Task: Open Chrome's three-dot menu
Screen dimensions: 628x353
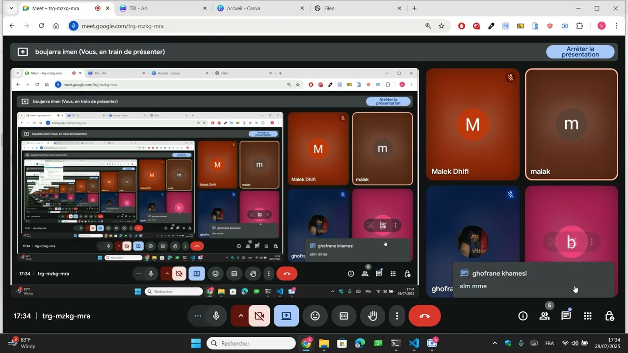Action: pos(616,26)
